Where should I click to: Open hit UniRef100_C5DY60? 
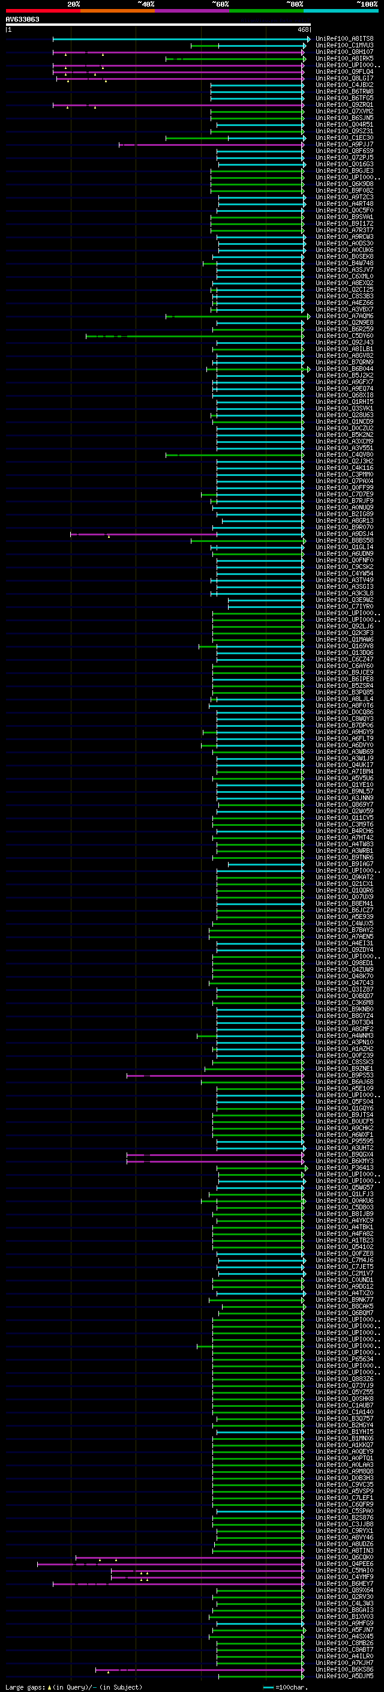[344, 336]
